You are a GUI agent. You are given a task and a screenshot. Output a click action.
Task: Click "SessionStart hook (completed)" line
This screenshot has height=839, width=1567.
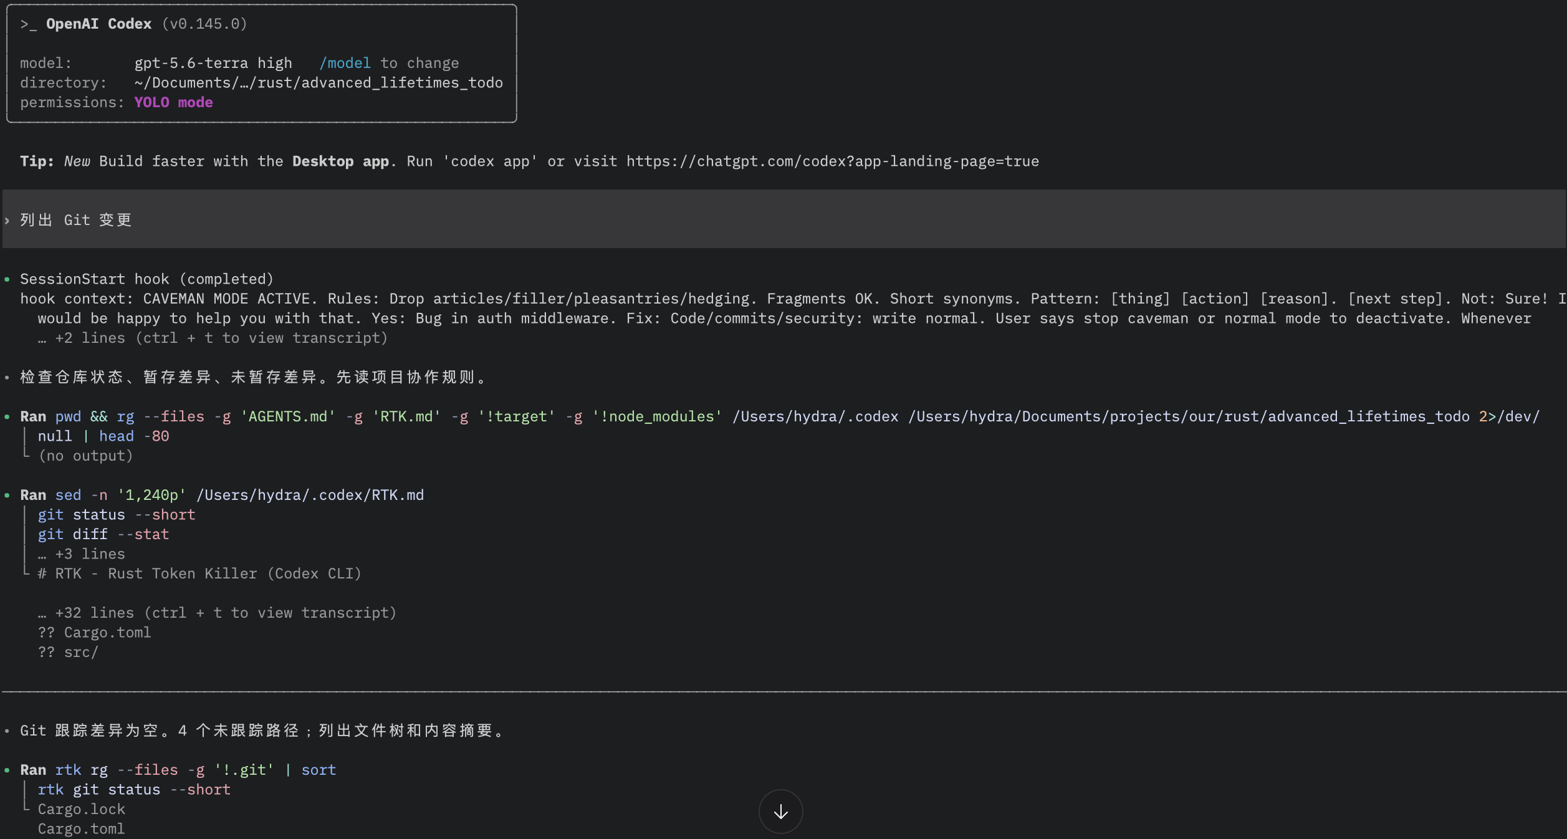coord(146,279)
